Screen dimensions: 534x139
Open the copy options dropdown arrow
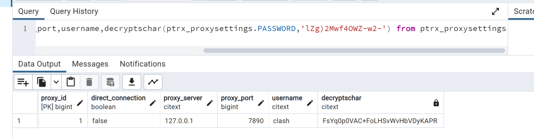pos(56,82)
